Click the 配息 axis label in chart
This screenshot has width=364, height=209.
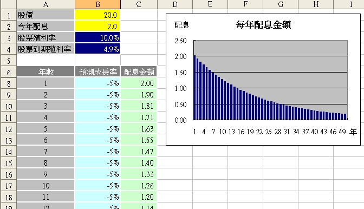[x=182, y=25]
